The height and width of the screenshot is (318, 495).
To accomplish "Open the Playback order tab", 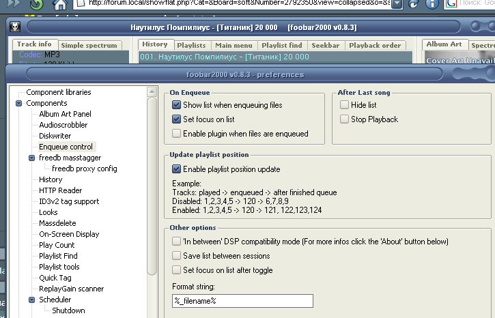I will coord(375,45).
